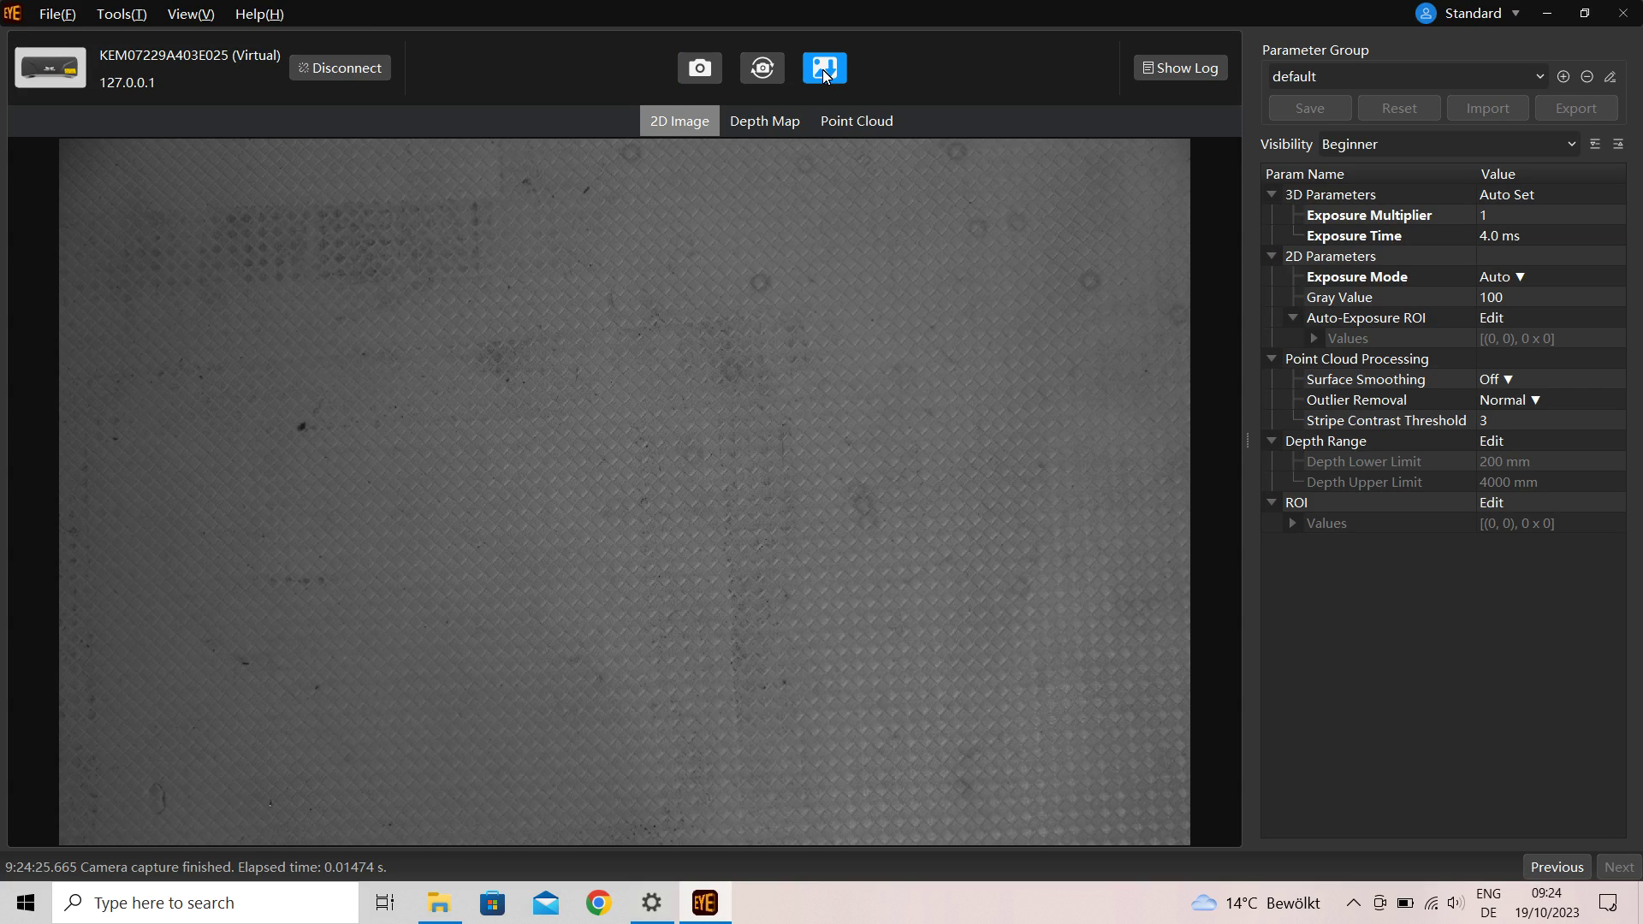
Task: Switch to the Depth Map tab
Action: click(764, 121)
